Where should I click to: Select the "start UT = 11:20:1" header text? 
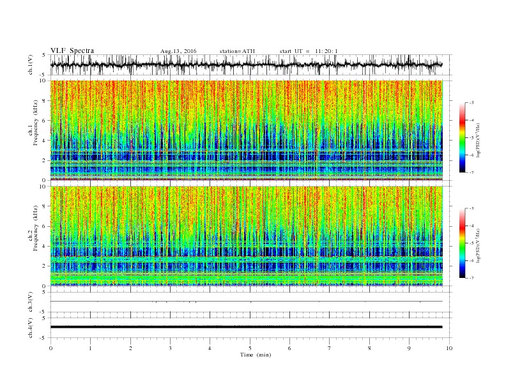(309, 51)
